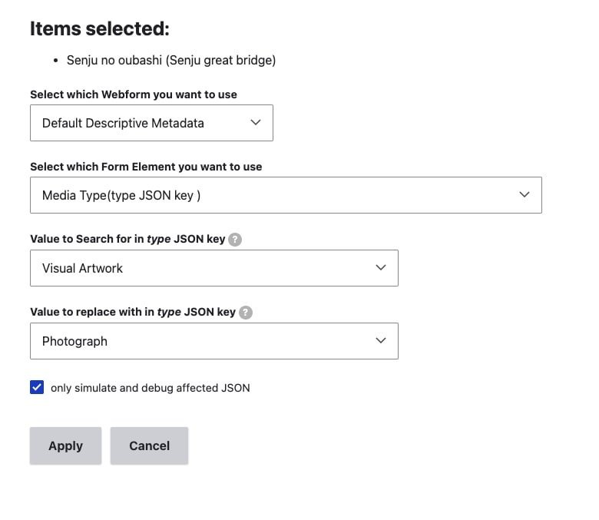The image size is (599, 520).
Task: Click the Value to Search for label text
Action: 127,239
